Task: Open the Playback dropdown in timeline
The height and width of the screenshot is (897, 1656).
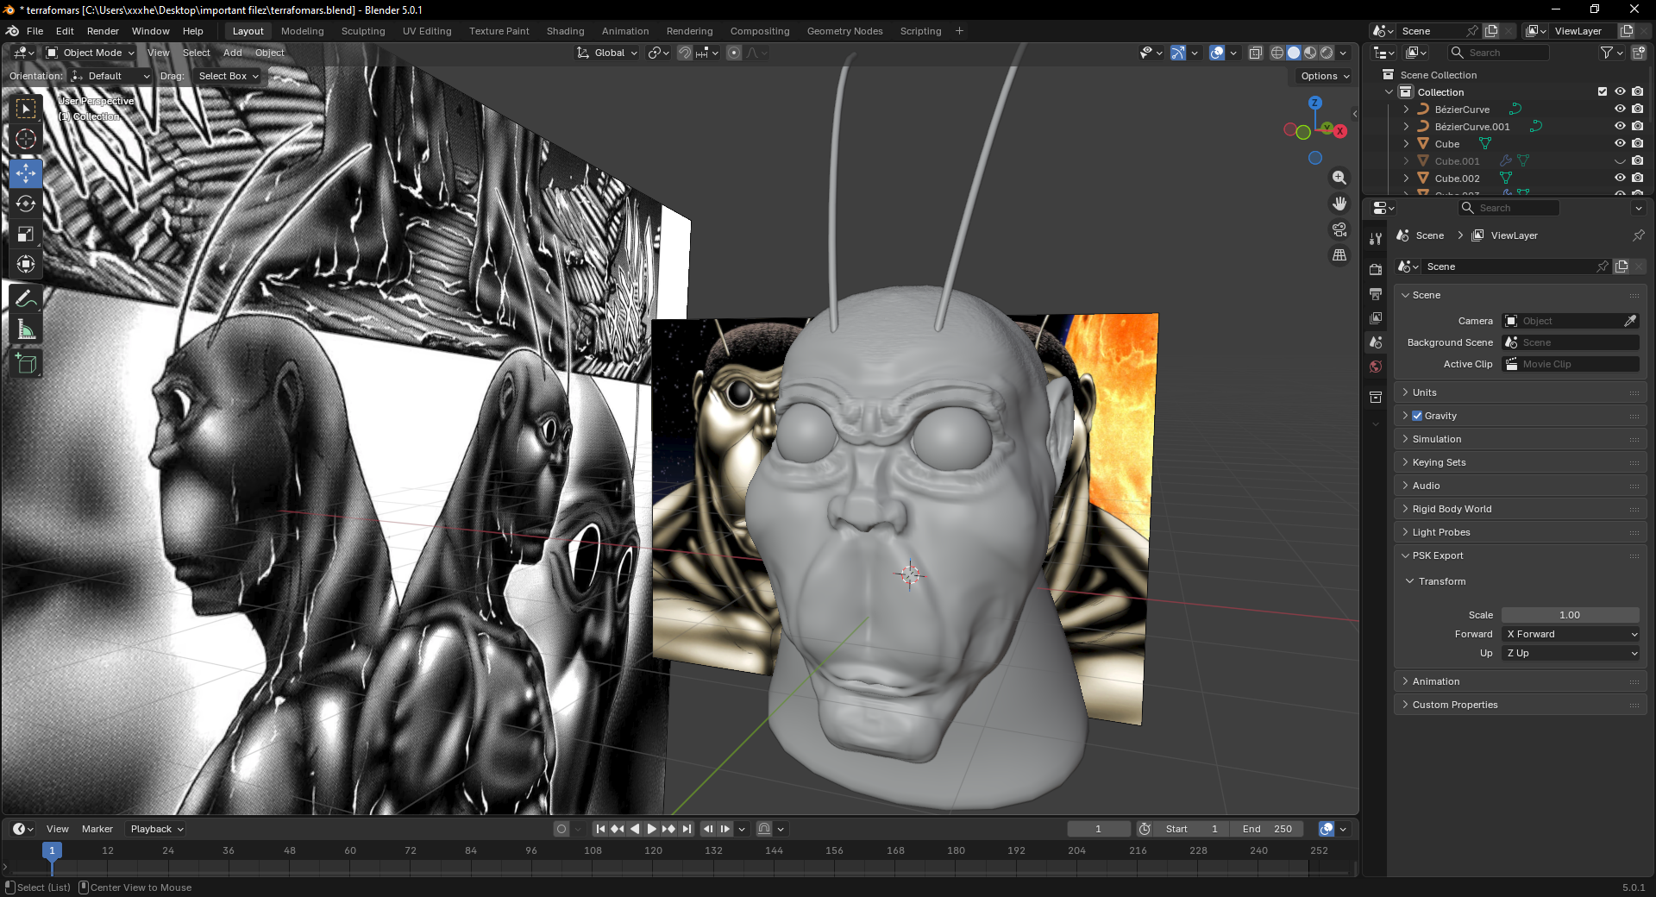Action: [x=157, y=829]
